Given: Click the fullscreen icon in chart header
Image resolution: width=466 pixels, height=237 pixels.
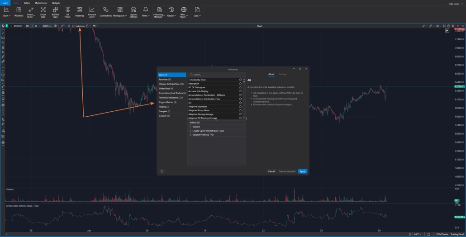Looking at the screenshot, I should click(444, 26).
